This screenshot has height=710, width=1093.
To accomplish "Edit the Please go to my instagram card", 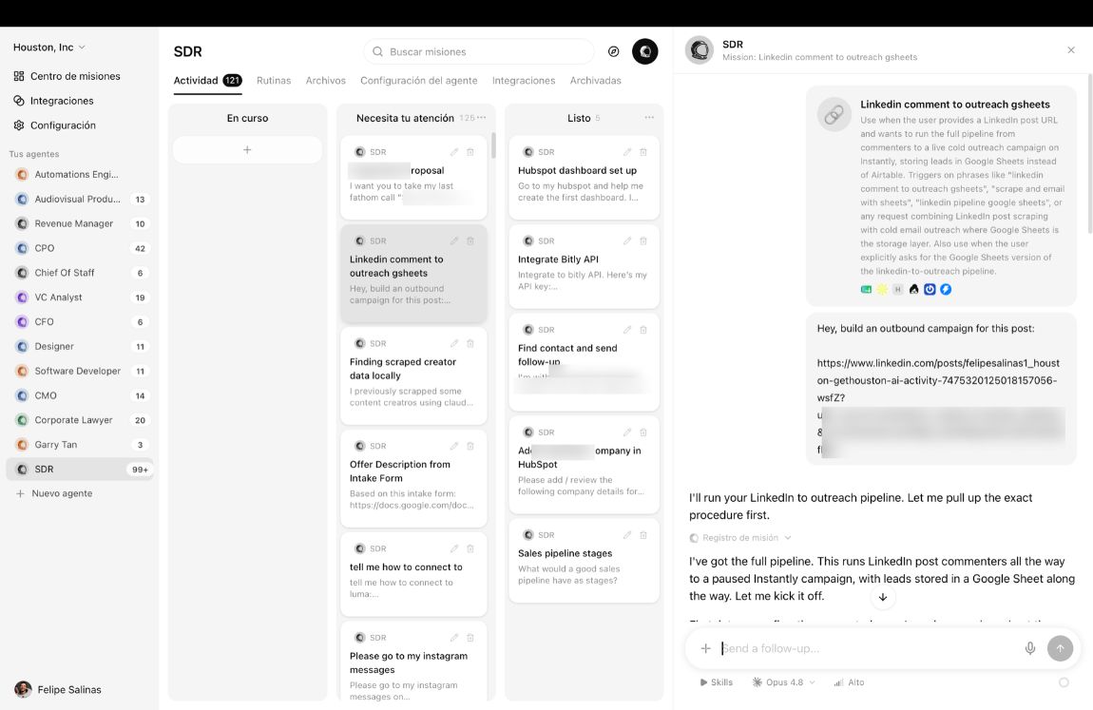I will pyautogui.click(x=453, y=638).
